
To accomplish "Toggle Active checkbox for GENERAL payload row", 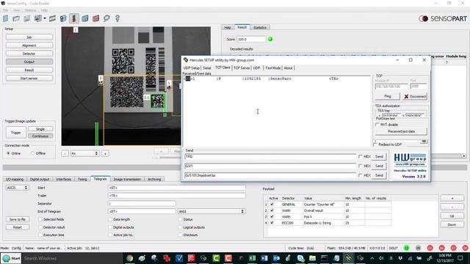I will pos(272,205).
